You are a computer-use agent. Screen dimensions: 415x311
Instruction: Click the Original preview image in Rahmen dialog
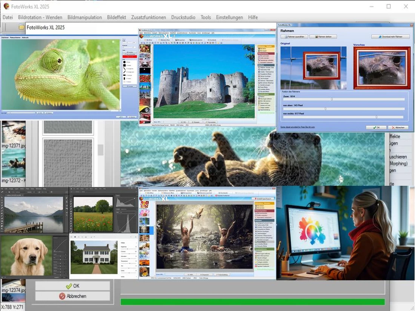click(x=314, y=68)
